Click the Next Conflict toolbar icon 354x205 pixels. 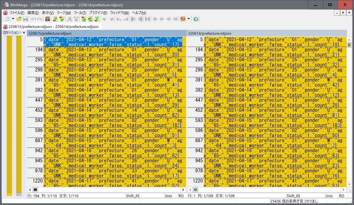[x=69, y=19]
